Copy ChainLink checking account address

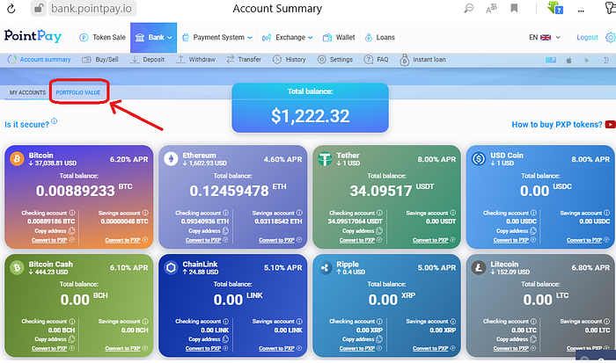tap(209, 339)
